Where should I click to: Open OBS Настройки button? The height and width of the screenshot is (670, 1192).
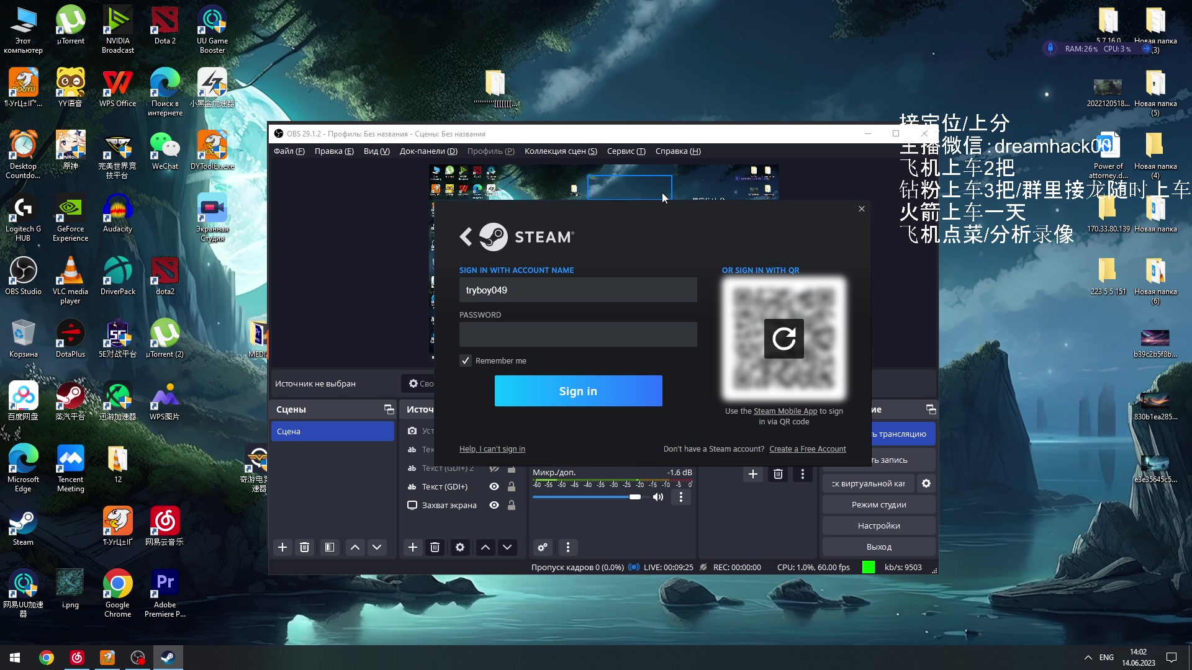(x=879, y=525)
